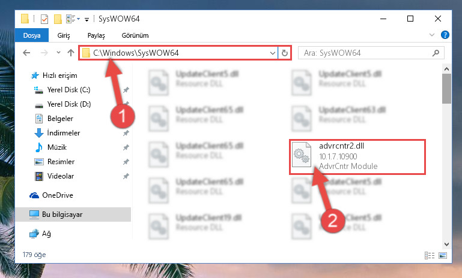Open İndirmeler in quick access

click(x=63, y=133)
